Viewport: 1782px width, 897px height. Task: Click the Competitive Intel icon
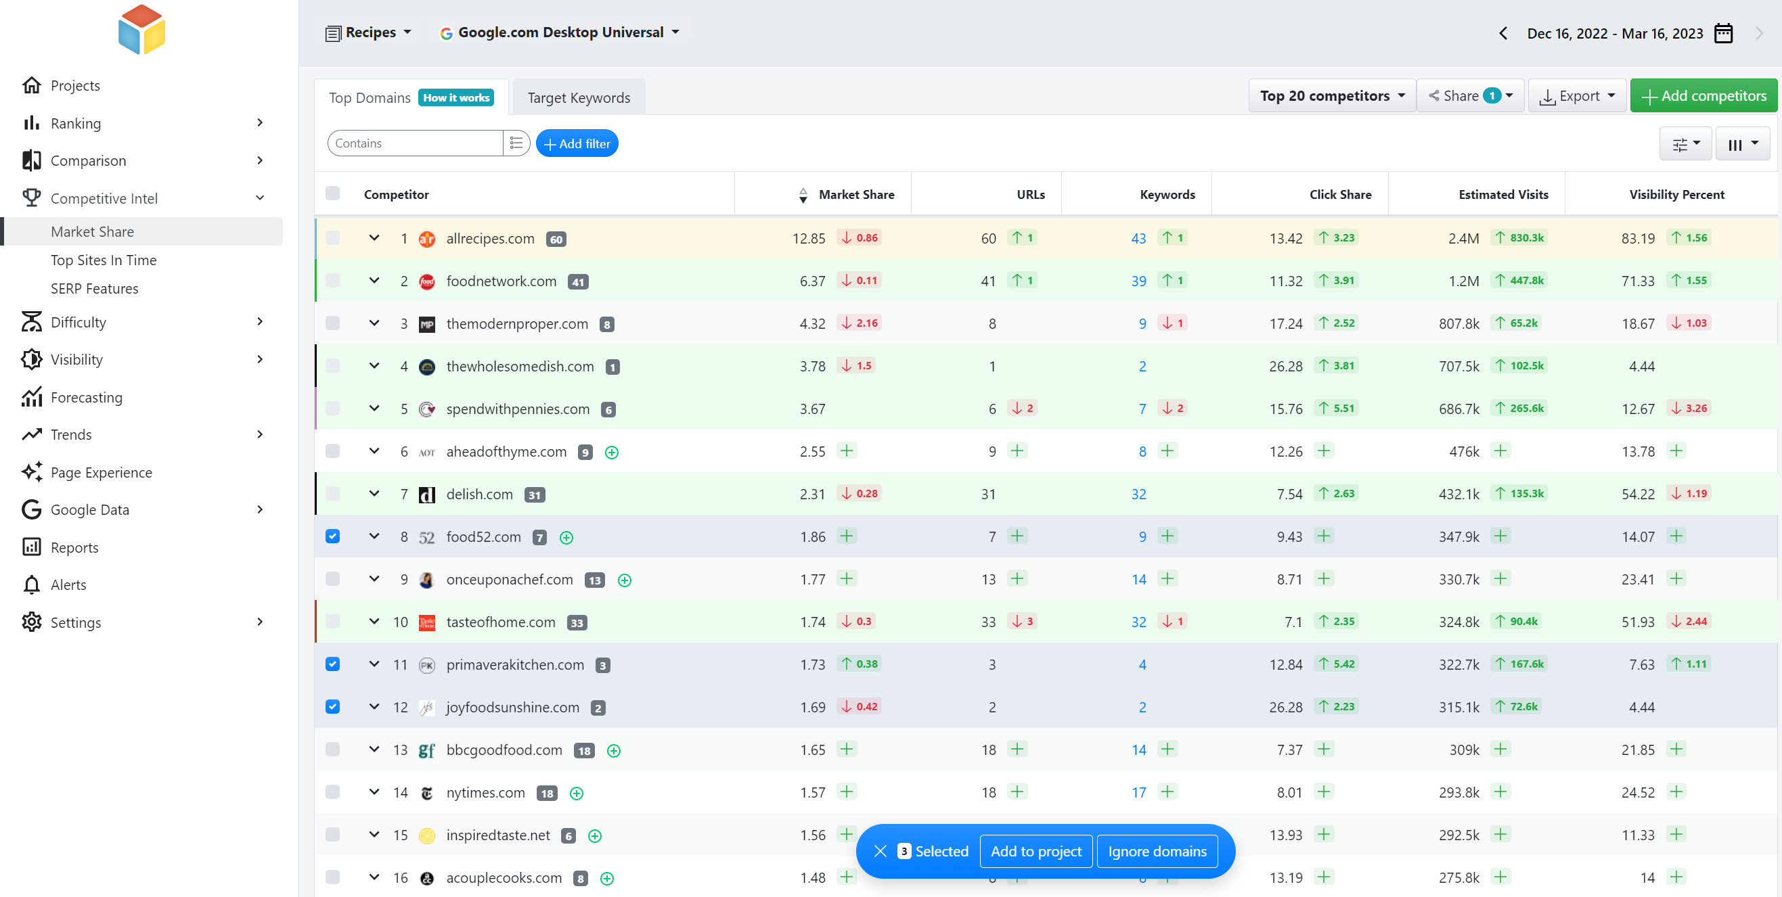[x=32, y=198]
